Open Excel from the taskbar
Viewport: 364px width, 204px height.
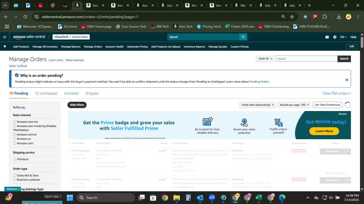tap(258, 198)
